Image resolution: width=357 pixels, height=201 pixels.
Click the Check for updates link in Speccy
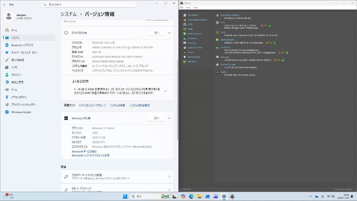(x=344, y=189)
